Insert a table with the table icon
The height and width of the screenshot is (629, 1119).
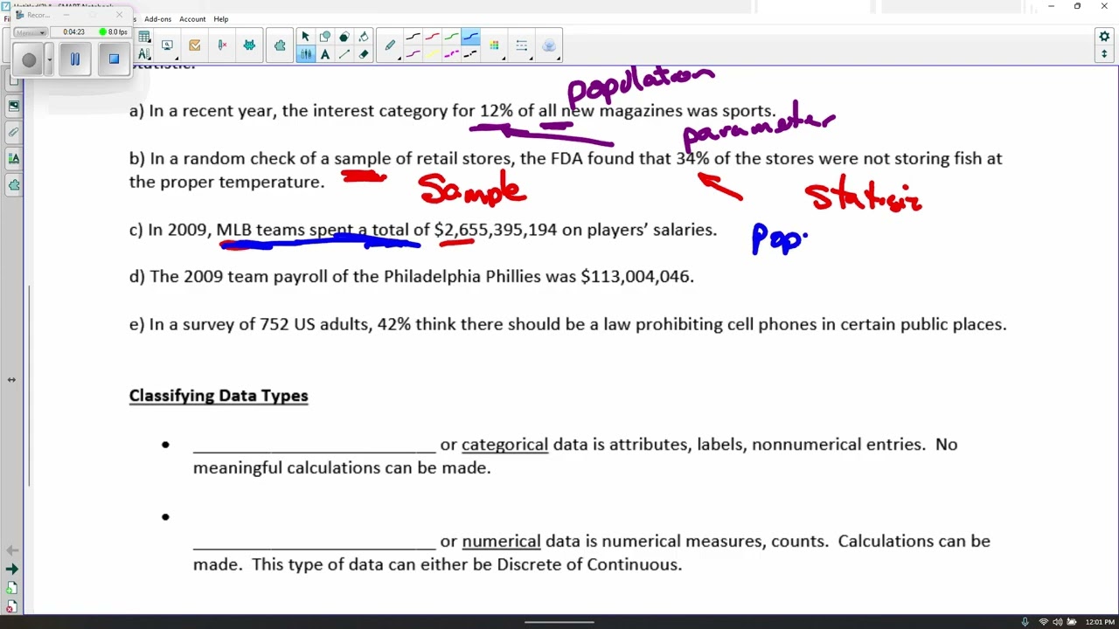click(144, 37)
